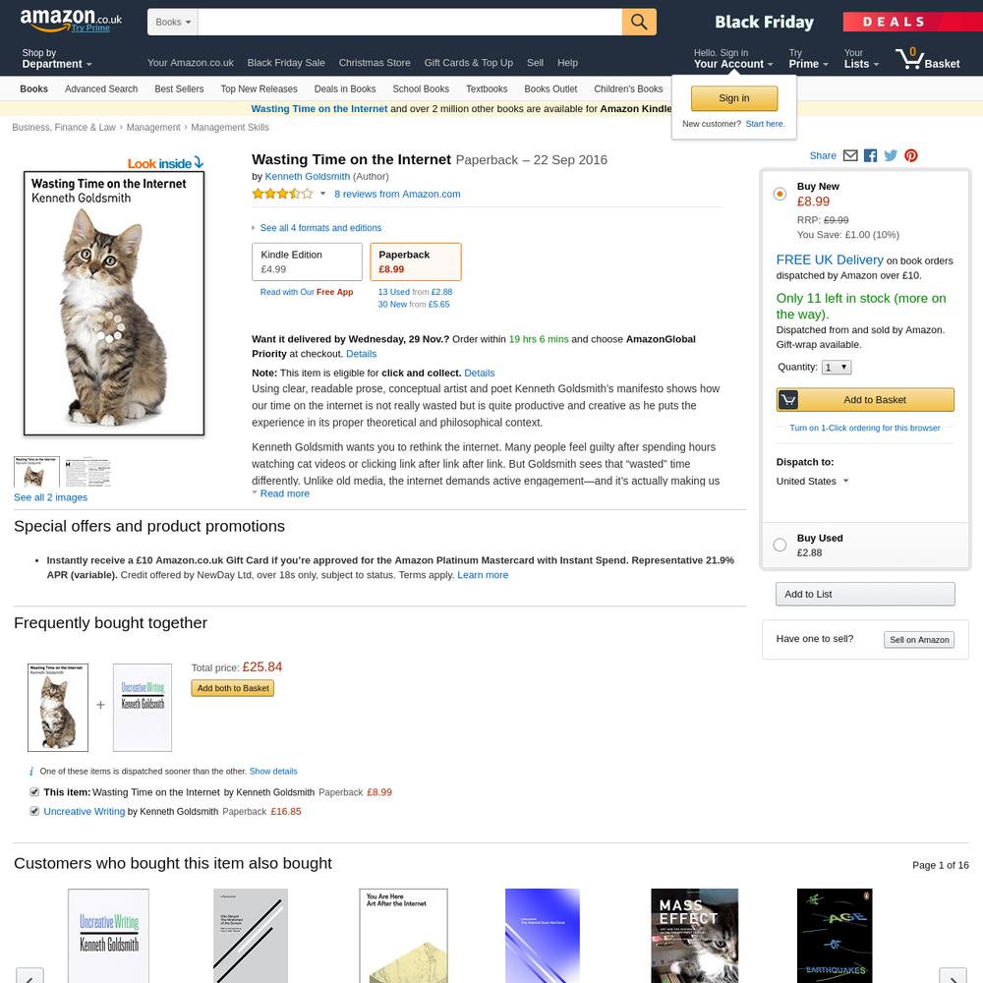Open Best Sellers in books navigation

179,89
